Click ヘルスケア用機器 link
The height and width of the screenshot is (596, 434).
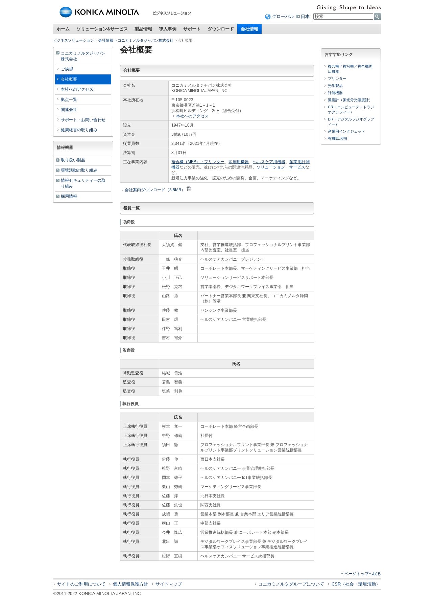coord(269,162)
